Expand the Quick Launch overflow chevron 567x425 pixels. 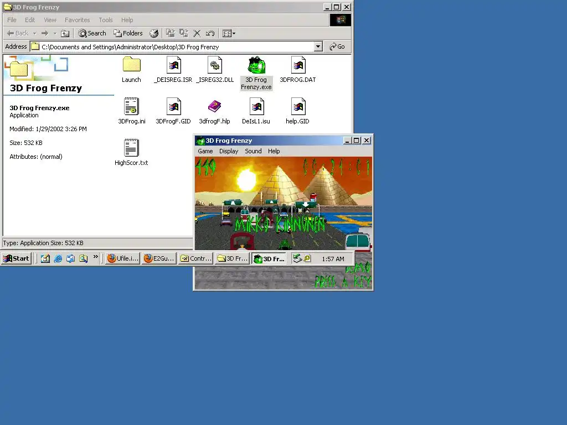95,257
